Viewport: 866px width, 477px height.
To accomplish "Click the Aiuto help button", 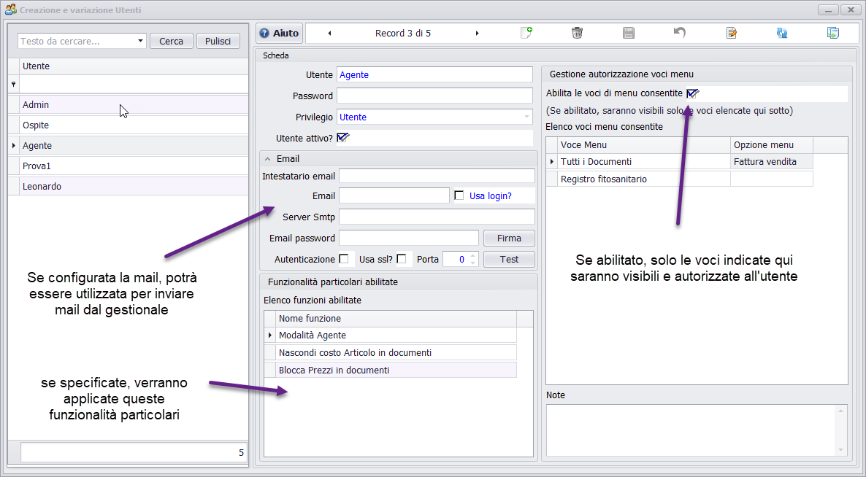I will click(279, 34).
